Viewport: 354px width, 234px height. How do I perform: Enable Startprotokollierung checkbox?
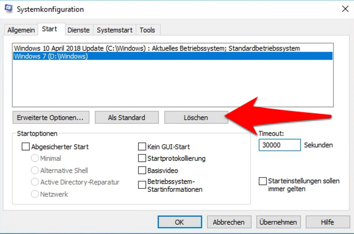click(142, 158)
